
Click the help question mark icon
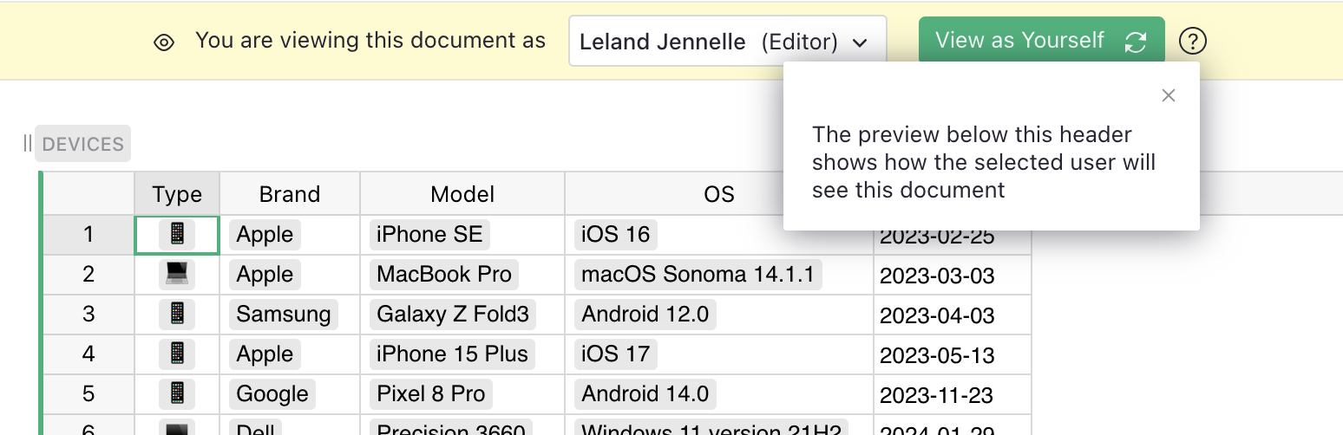click(x=1193, y=41)
